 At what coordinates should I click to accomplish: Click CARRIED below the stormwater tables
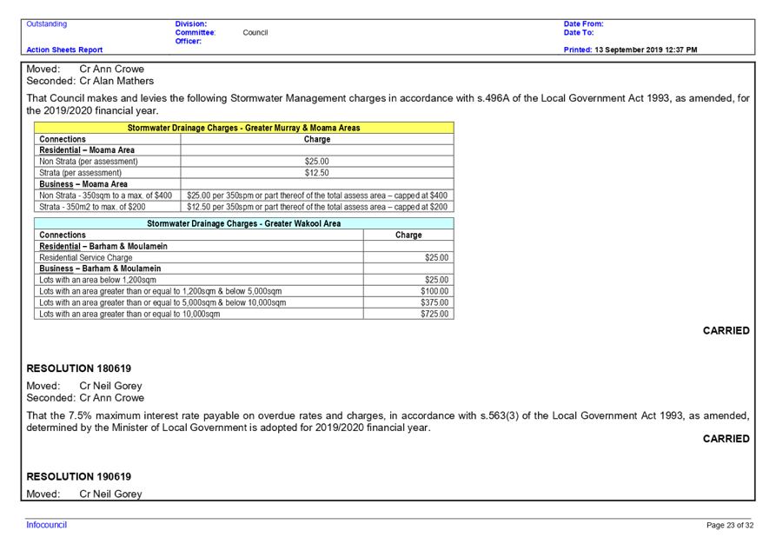726,330
